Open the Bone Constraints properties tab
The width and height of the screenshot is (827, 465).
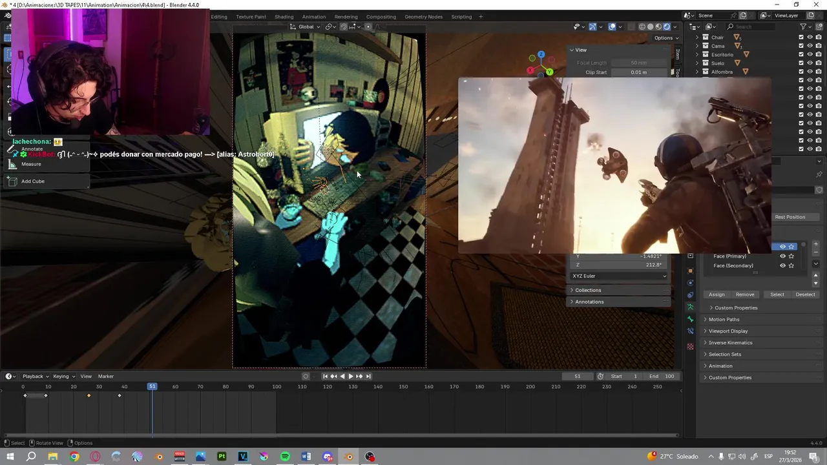[x=690, y=331]
